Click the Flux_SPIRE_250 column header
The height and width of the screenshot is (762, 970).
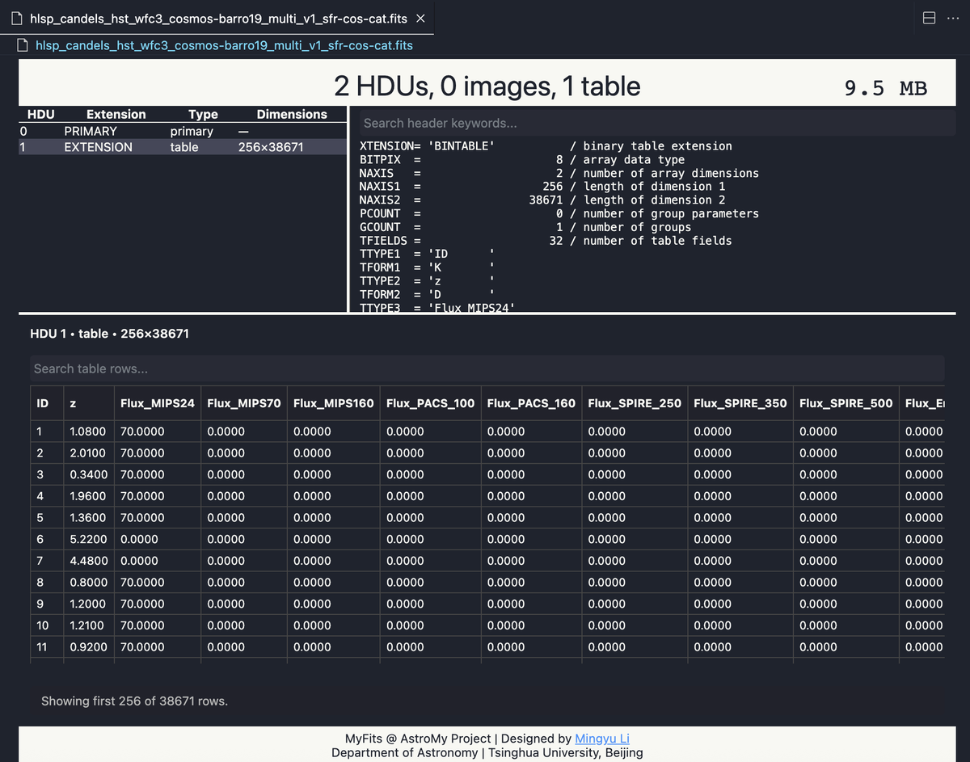(x=635, y=403)
